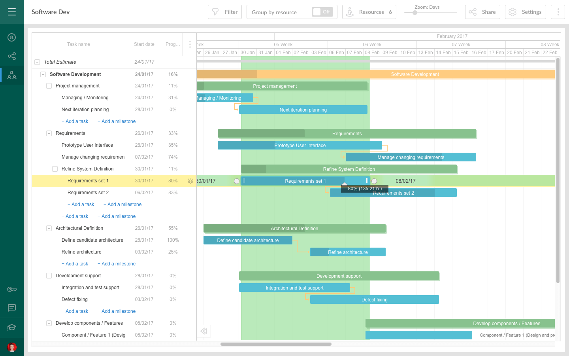Click the gear icon on Requirements set 1 row

coord(190,181)
